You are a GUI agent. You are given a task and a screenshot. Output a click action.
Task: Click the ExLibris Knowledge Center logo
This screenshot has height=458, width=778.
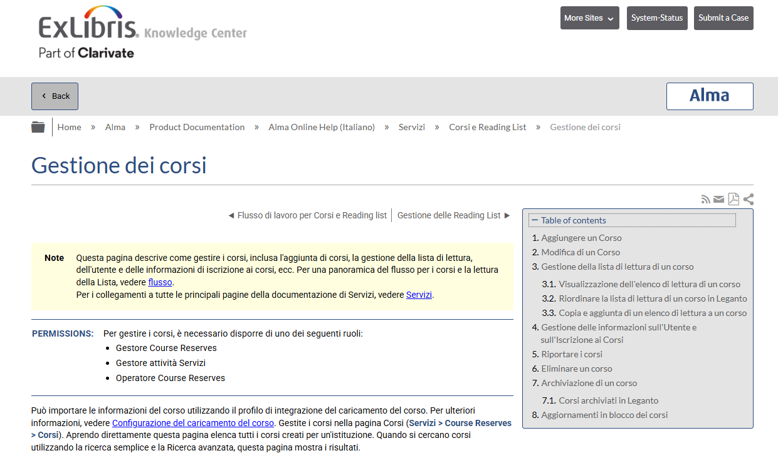[143, 32]
